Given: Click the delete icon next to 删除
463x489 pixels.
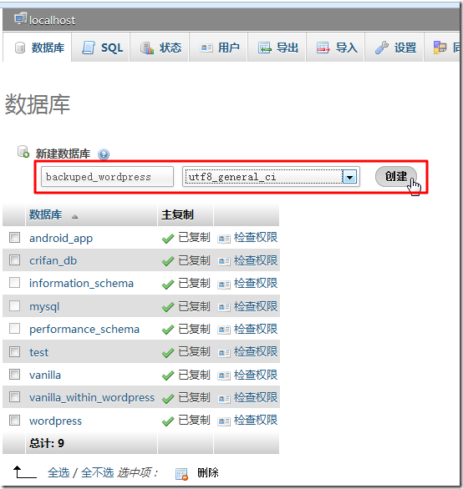Looking at the screenshot, I should click(x=181, y=474).
